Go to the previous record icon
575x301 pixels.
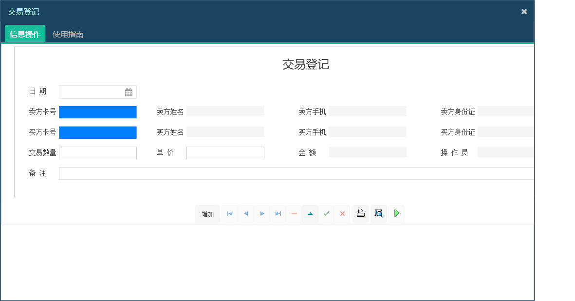pos(245,213)
